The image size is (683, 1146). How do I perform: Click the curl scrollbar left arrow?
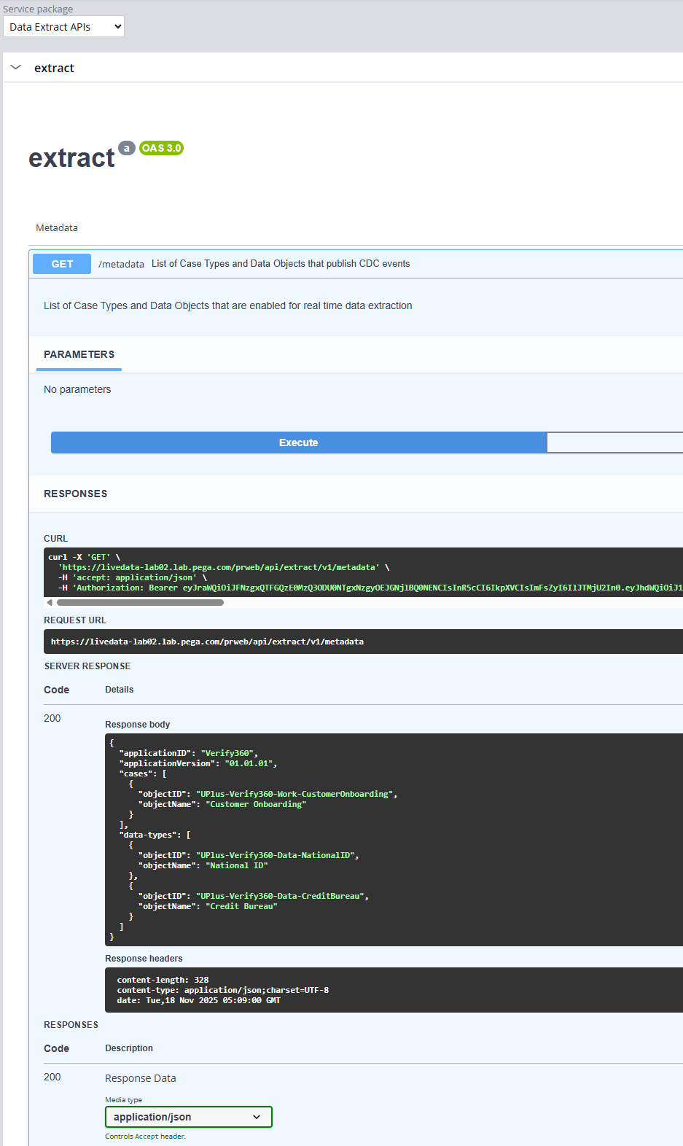coord(50,602)
